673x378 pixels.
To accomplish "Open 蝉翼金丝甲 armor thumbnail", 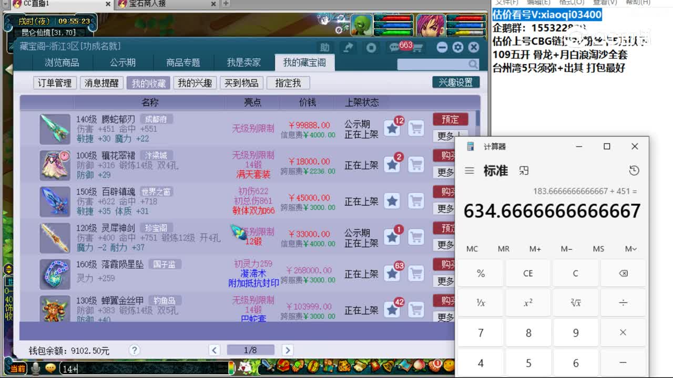I will coord(55,309).
